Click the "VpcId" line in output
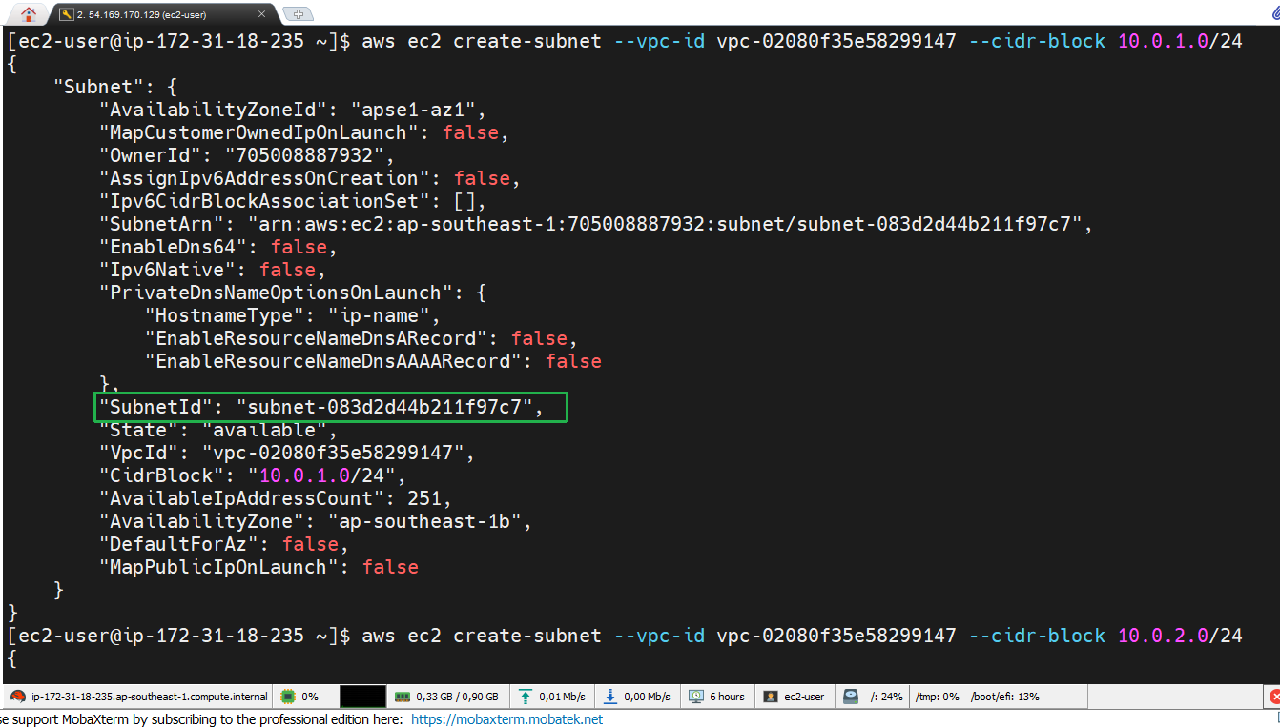 click(x=287, y=453)
